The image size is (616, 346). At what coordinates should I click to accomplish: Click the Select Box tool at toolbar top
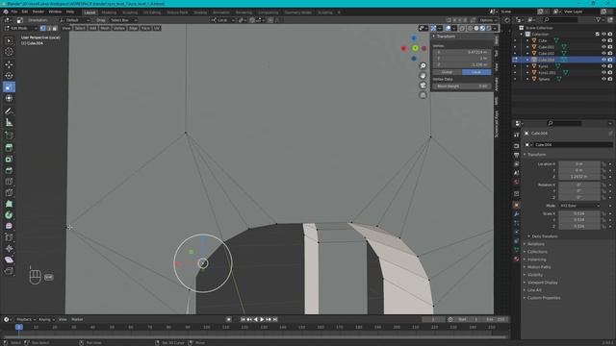[x=9, y=40]
